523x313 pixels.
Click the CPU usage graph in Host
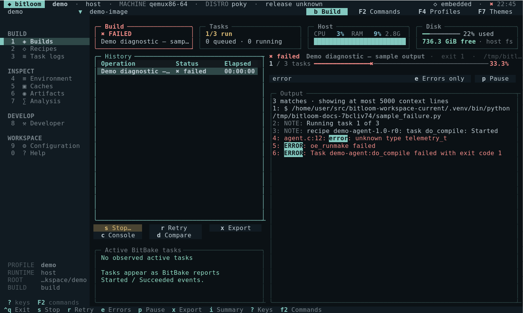click(x=360, y=42)
